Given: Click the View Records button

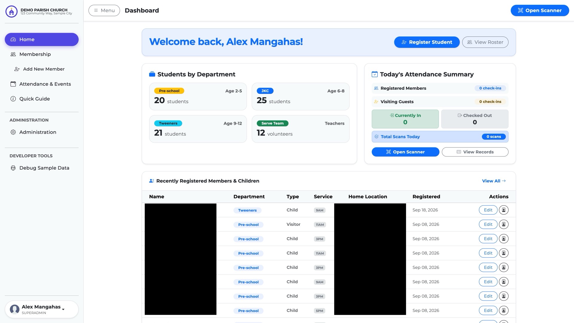Looking at the screenshot, I should tap(475, 152).
